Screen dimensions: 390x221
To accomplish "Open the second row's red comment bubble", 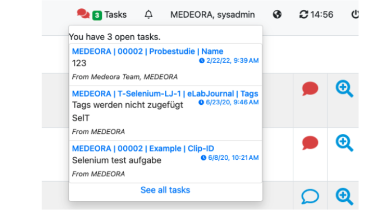I will click(310, 143).
